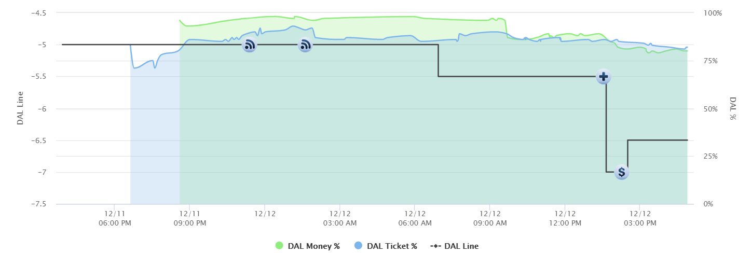Toggle the DAL Money % series label

point(315,246)
